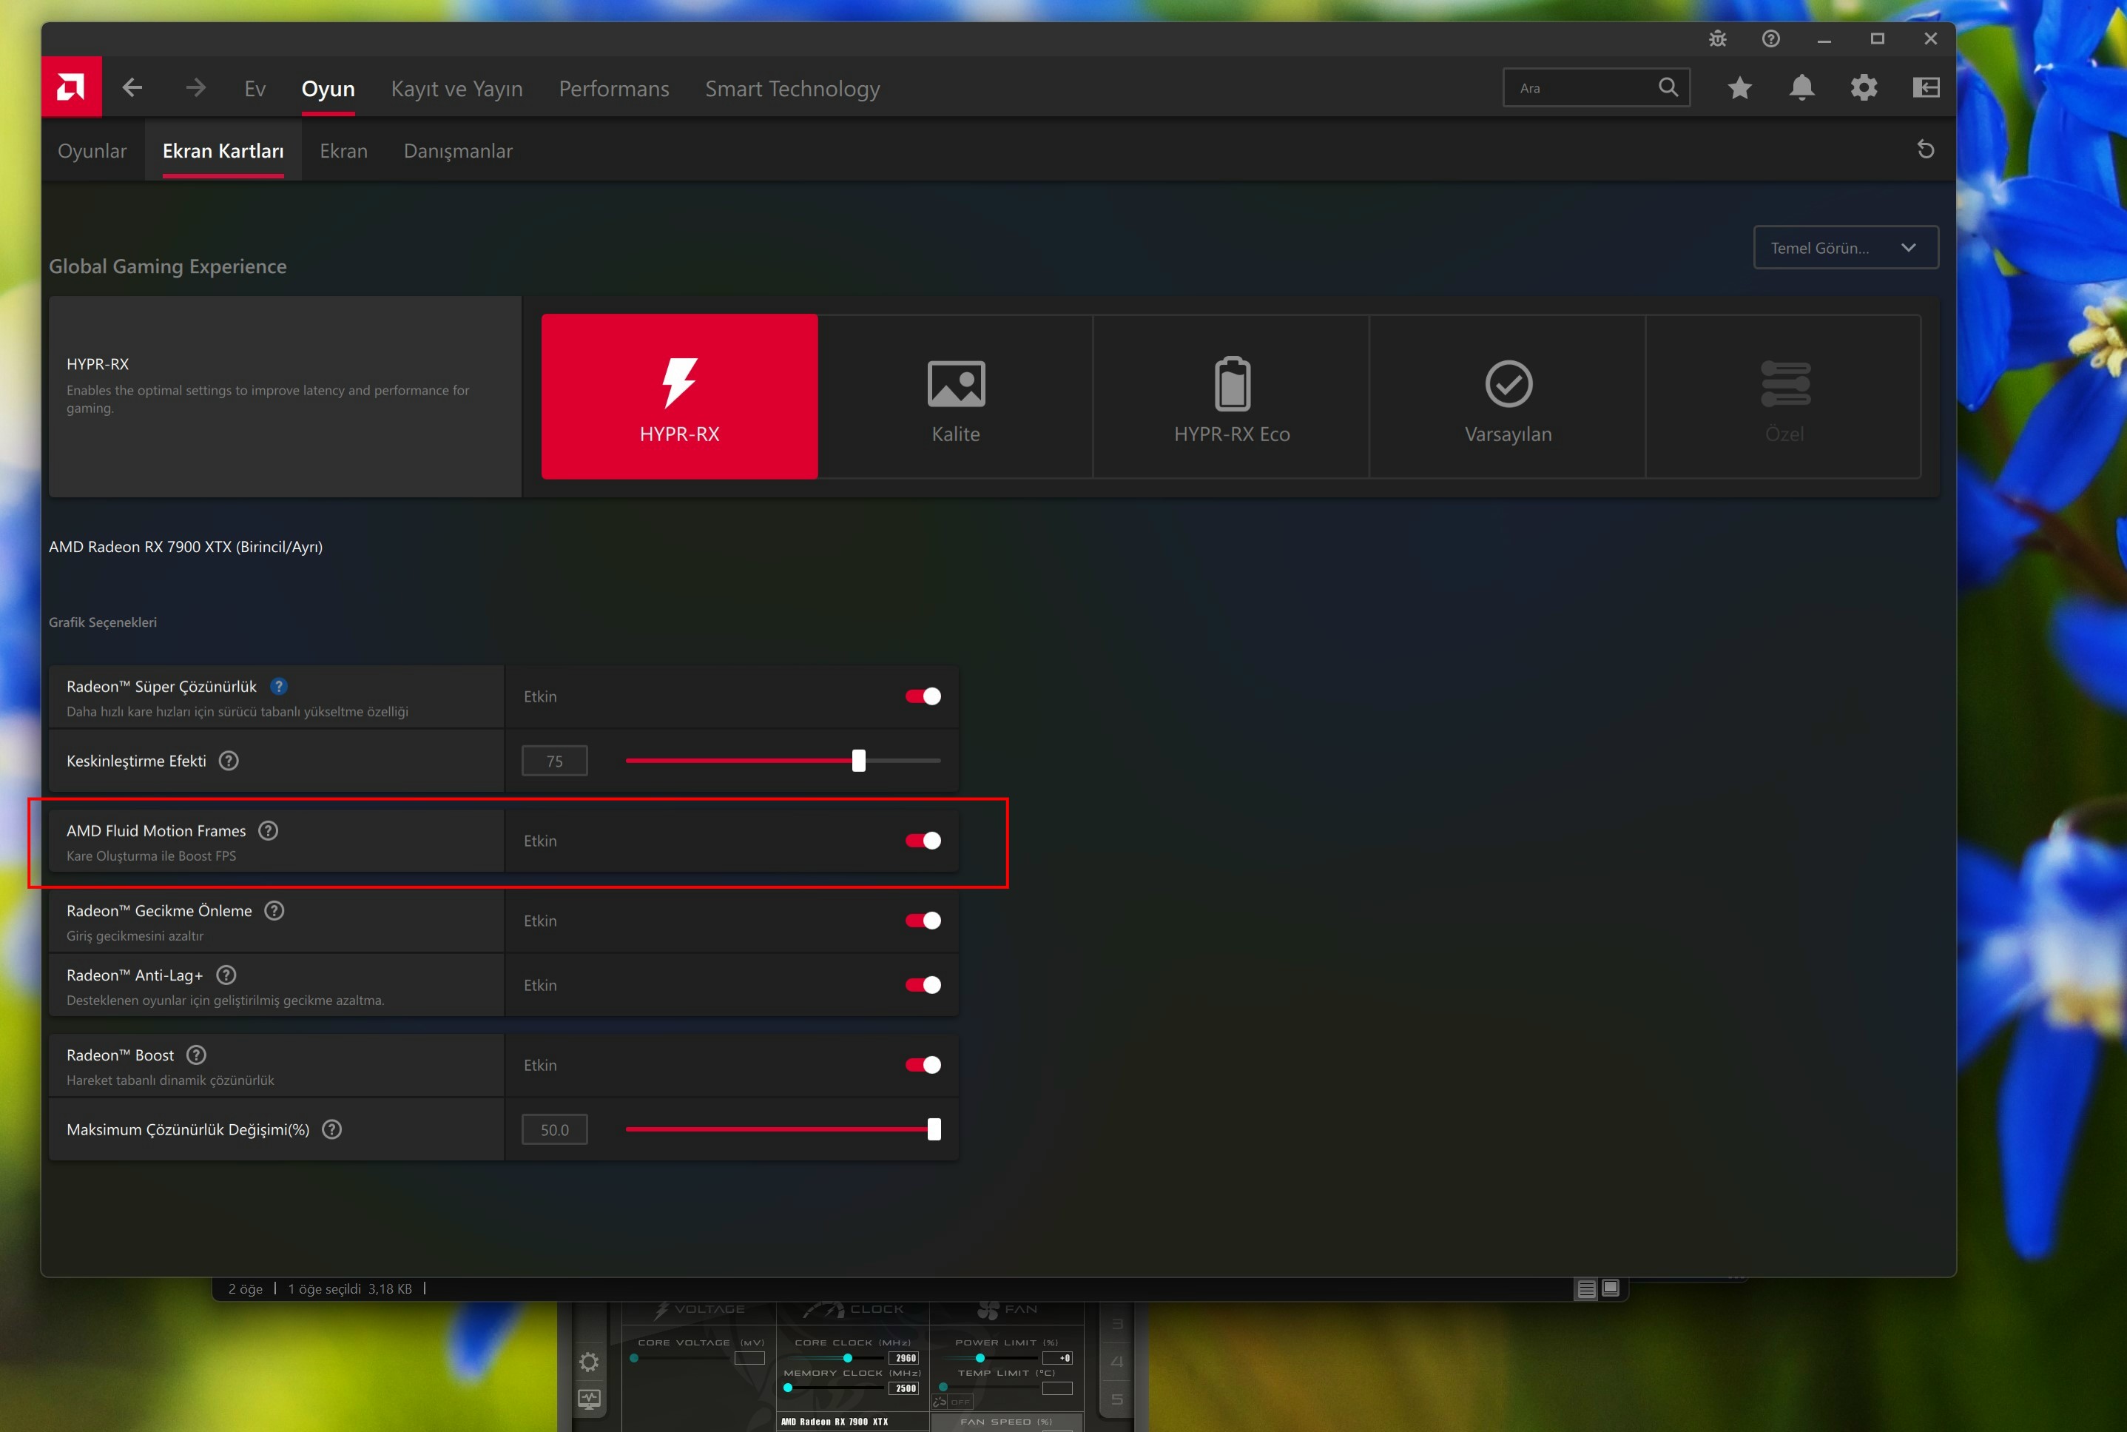This screenshot has width=2127, height=1432.
Task: Click Grafik Seçenekleri label
Action: coord(102,622)
